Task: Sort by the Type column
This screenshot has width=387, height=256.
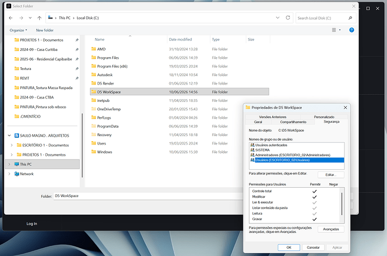Action: pos(216,39)
